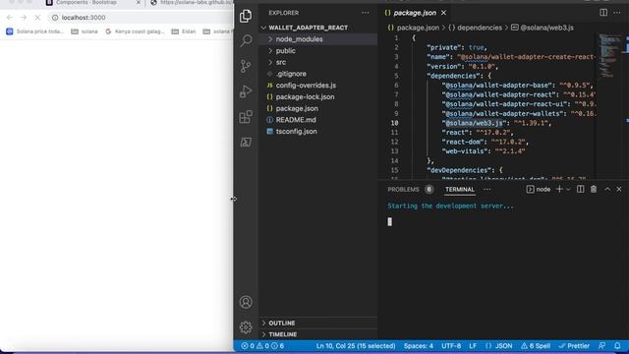This screenshot has height=354, width=629.
Task: Open feedback icon in status bar
Action: [601, 346]
